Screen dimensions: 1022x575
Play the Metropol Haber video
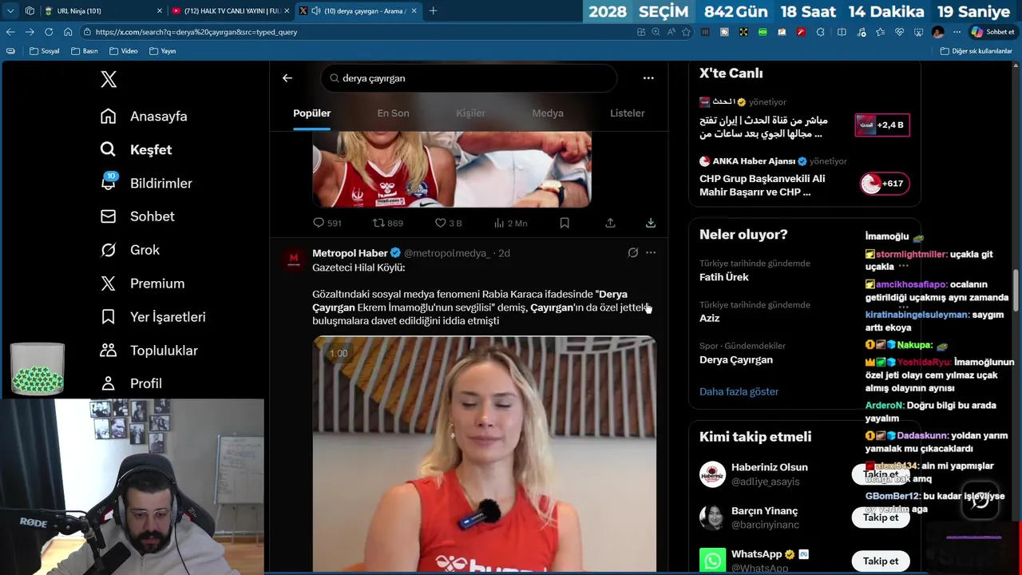[484, 454]
